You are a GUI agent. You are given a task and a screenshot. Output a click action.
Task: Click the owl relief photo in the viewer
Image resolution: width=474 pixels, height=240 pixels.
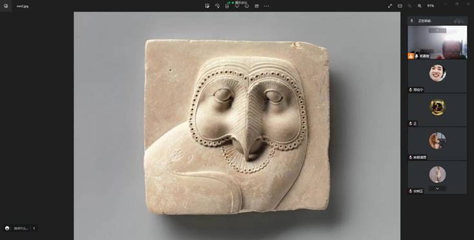click(x=237, y=125)
